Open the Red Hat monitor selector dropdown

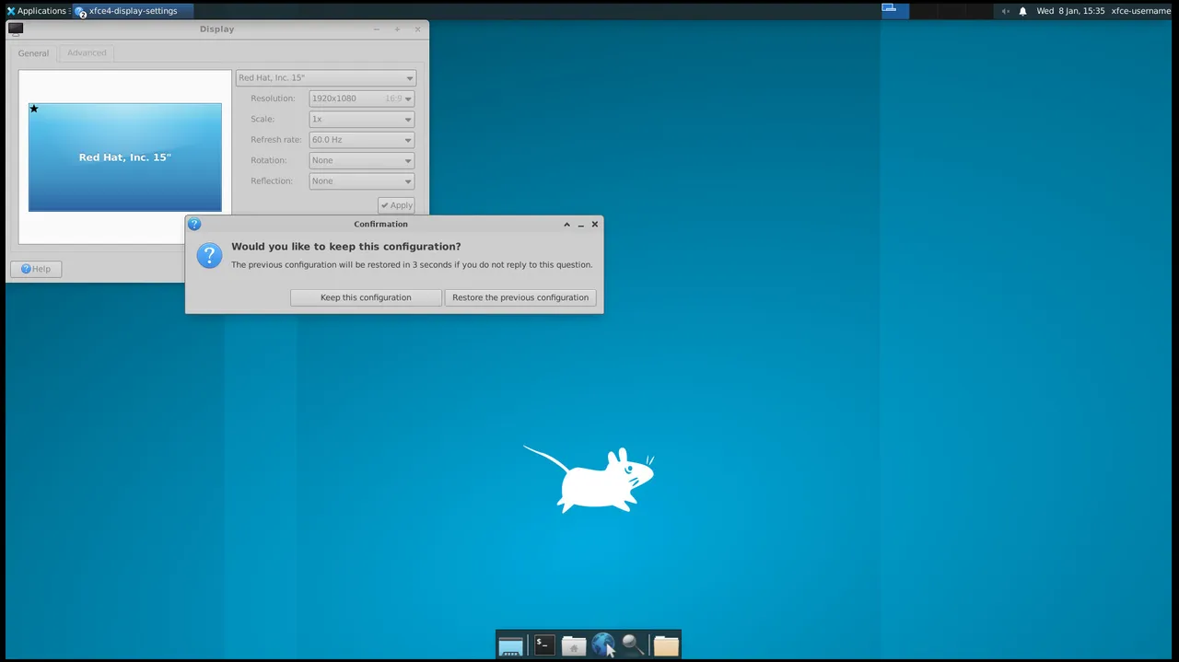[326, 78]
